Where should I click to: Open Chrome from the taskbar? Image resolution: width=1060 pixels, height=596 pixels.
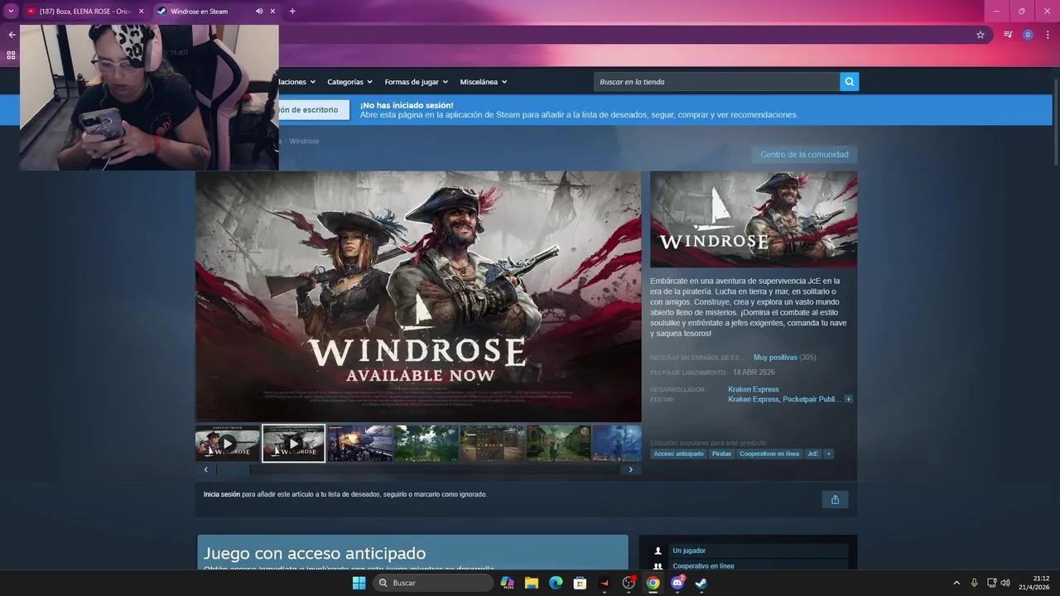[653, 583]
